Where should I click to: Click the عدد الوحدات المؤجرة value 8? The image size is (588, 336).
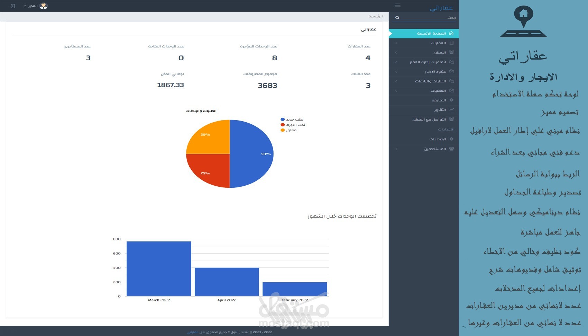click(275, 58)
